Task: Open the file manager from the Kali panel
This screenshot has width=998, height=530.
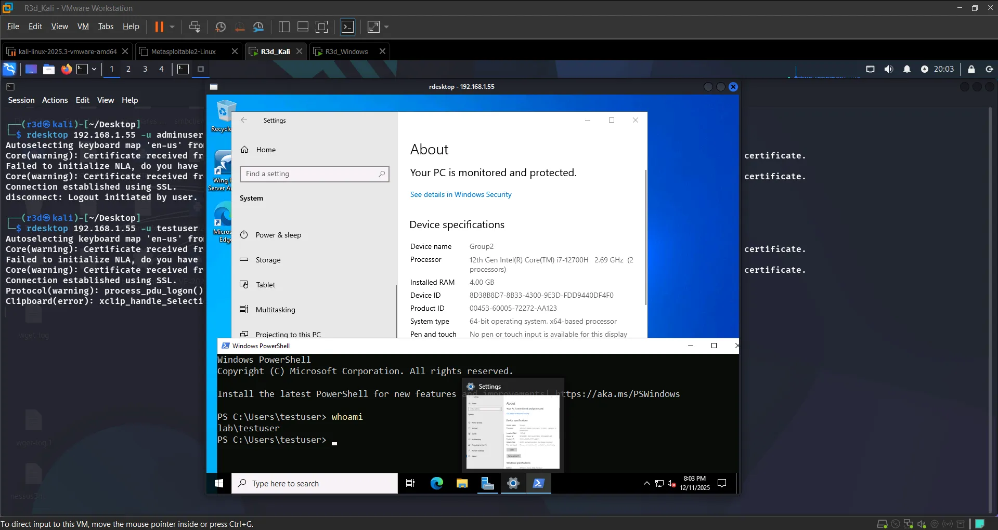Action: tap(49, 69)
